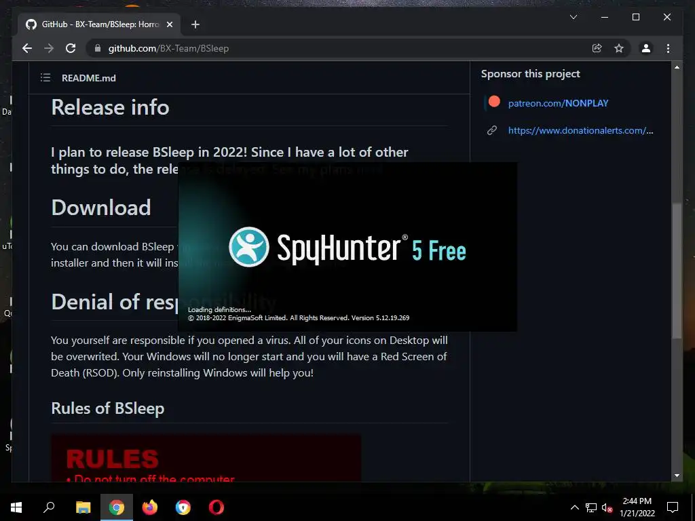Image resolution: width=695 pixels, height=521 pixels.
Task: Click the Loading definitions status text
Action: click(219, 309)
